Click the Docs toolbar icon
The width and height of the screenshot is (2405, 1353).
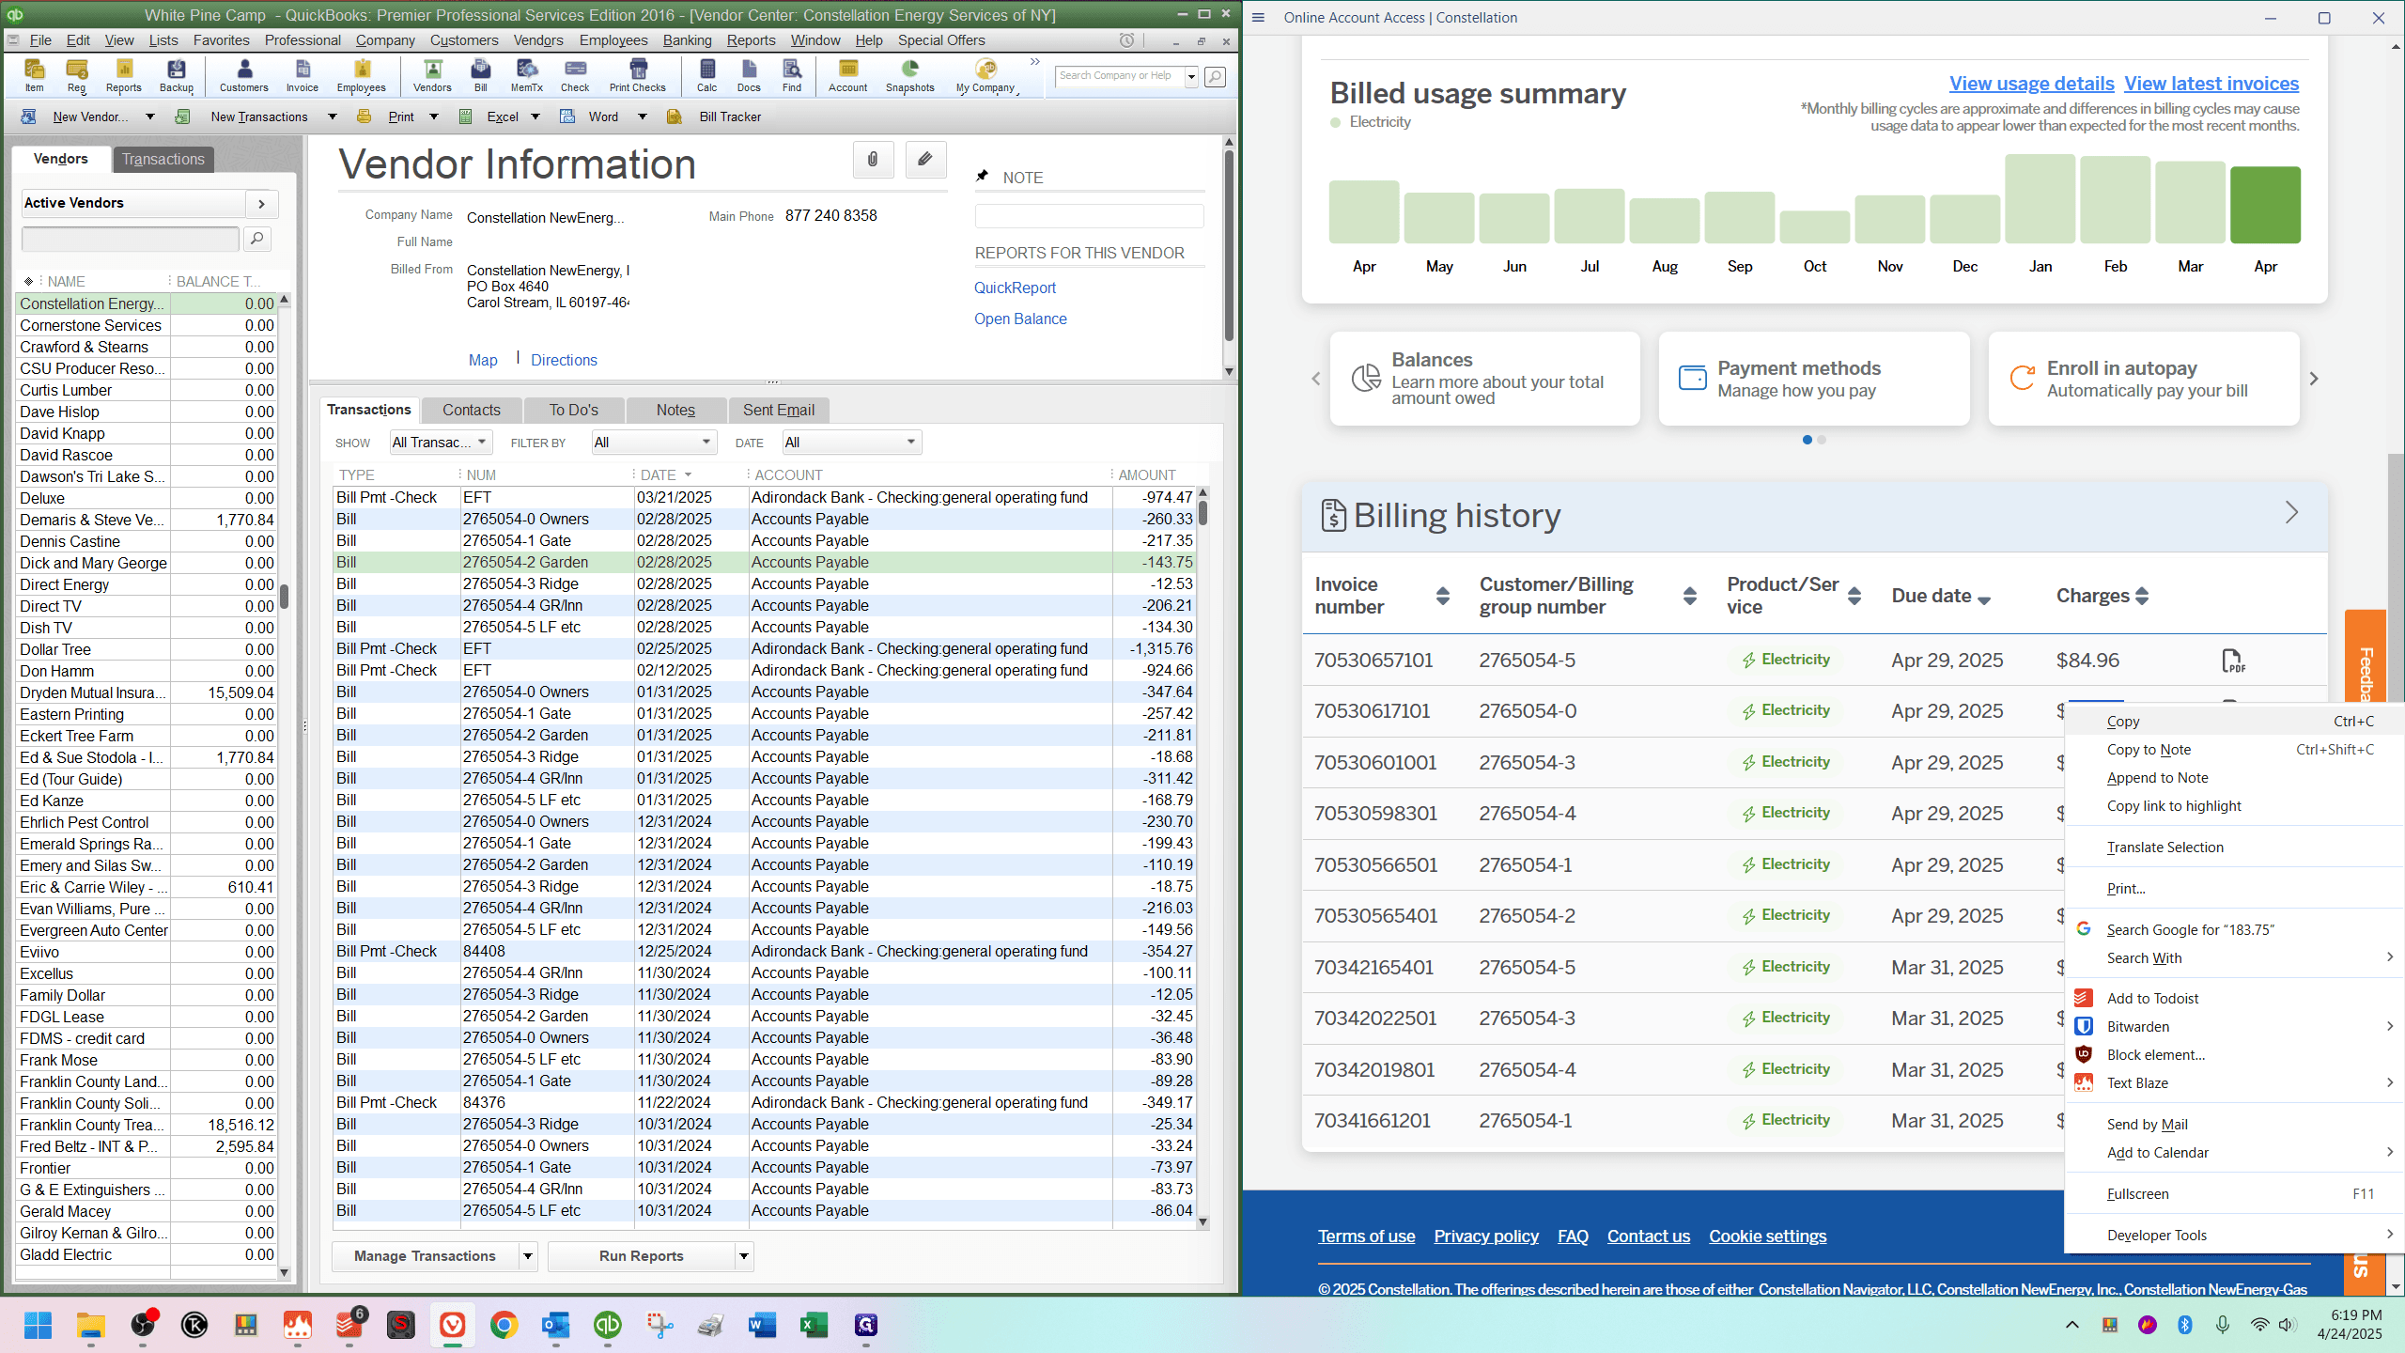(749, 75)
